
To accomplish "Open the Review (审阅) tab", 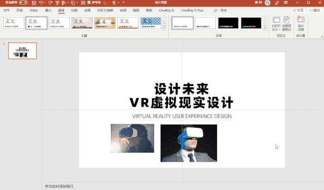I will pos(123,10).
